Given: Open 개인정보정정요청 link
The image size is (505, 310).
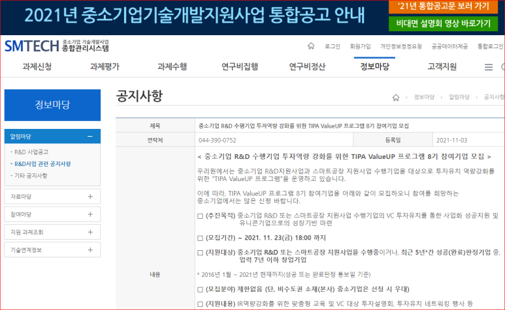Looking at the screenshot, I should (x=401, y=46).
